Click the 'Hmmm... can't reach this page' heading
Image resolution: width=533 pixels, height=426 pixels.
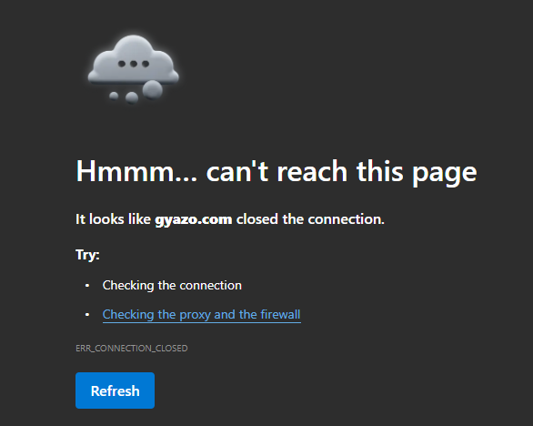[x=277, y=172]
